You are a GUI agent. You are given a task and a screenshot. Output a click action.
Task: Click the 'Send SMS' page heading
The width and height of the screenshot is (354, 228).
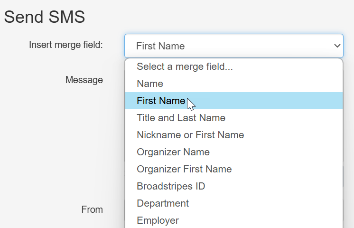(45, 17)
